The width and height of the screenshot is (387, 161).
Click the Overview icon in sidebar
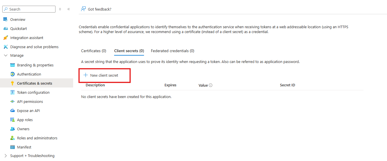pos(5,19)
